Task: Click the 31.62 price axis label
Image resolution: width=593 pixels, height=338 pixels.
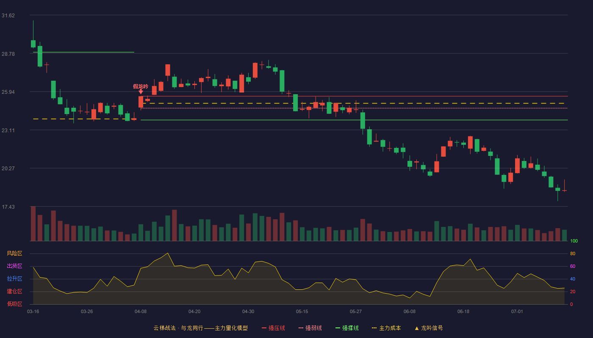Action: [8, 16]
